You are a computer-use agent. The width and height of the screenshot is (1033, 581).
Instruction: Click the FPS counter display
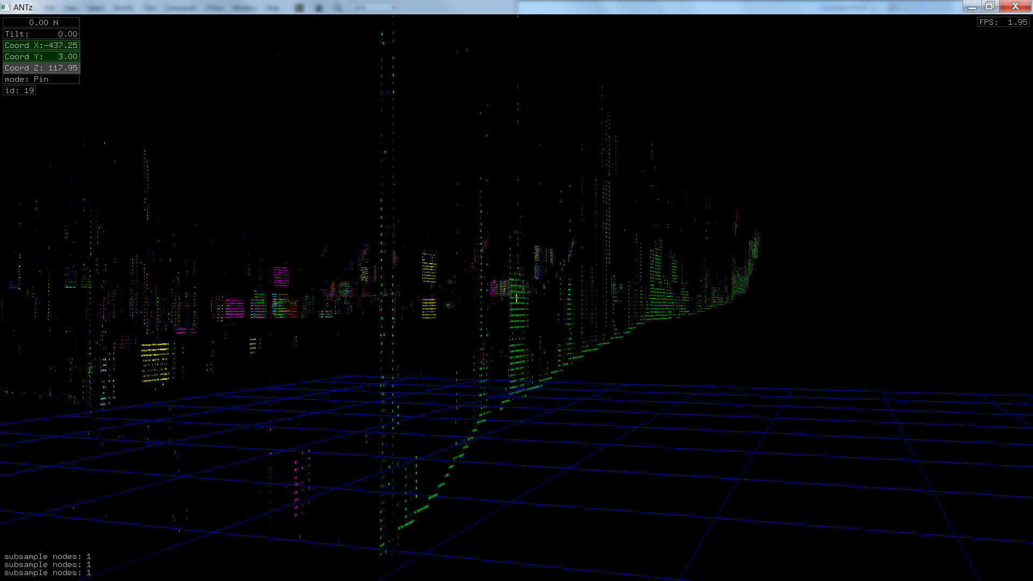coord(1003,22)
